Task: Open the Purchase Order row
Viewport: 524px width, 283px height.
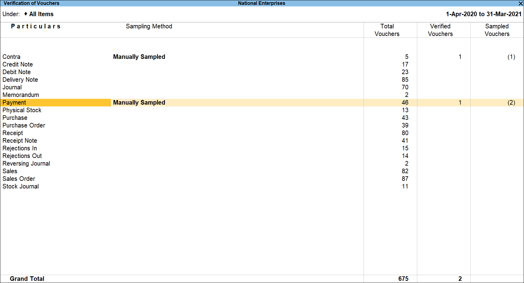Action: (24, 125)
